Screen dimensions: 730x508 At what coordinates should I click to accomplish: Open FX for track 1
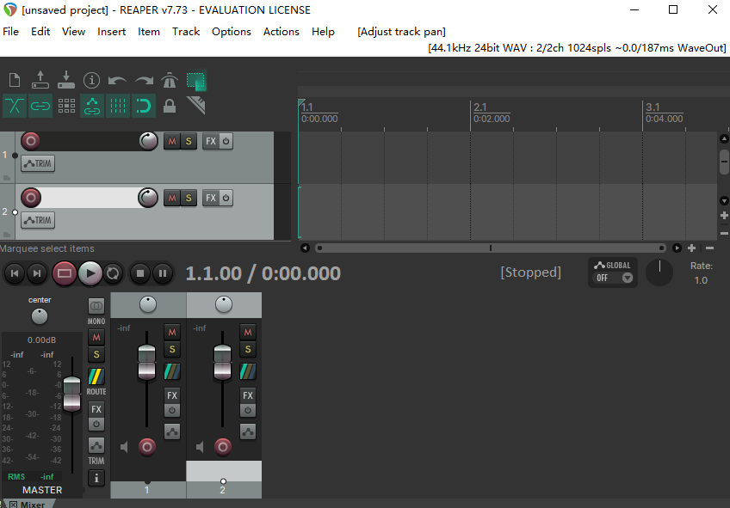[x=210, y=141]
